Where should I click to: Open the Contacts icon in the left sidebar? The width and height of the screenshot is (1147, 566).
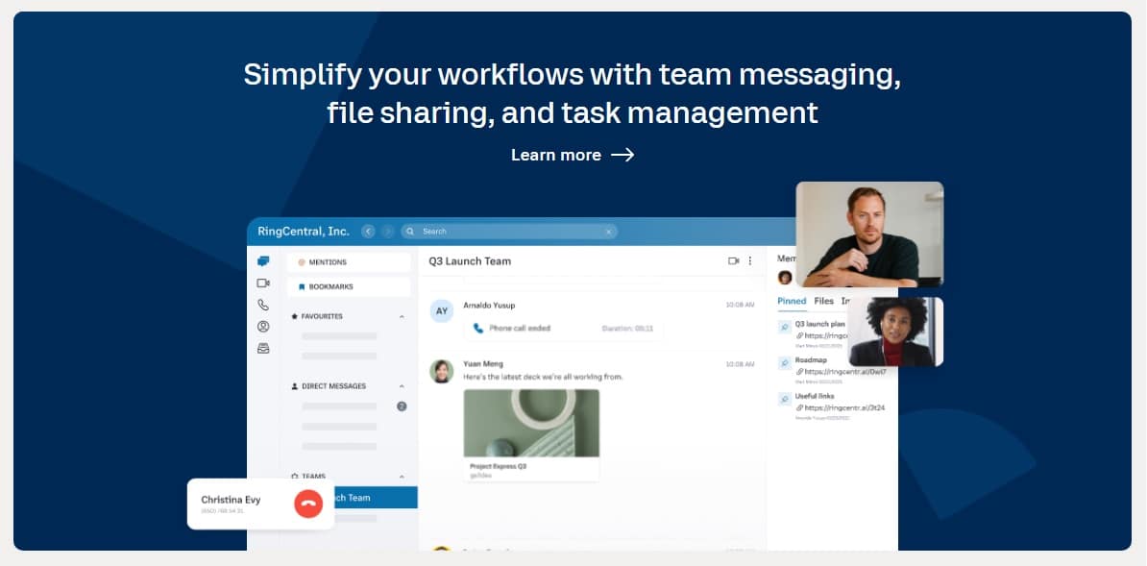pyautogui.click(x=263, y=327)
